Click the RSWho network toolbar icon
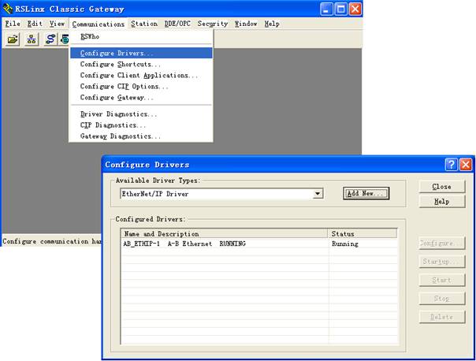The width and height of the screenshot is (476, 361). 32,39
